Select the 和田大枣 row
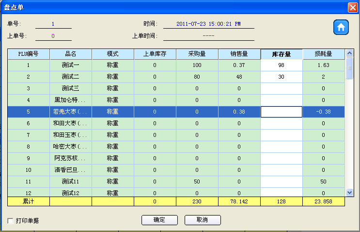 click(x=71, y=123)
